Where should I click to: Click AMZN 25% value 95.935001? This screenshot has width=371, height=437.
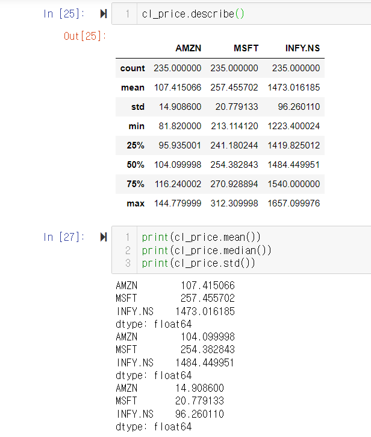[x=180, y=145]
